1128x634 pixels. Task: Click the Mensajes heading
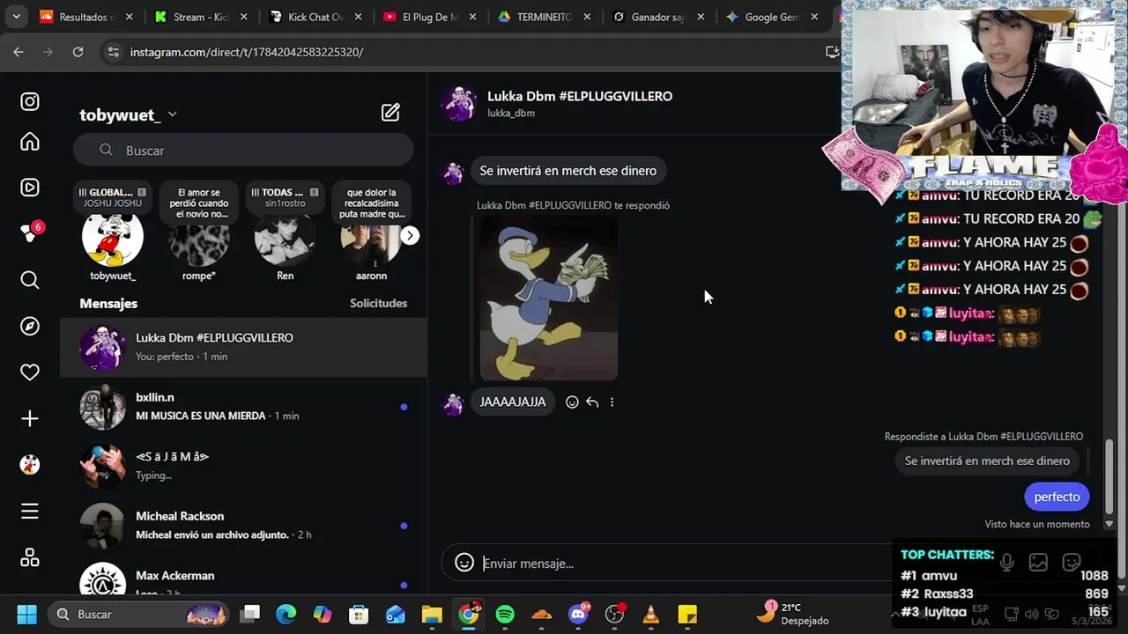[x=108, y=303]
